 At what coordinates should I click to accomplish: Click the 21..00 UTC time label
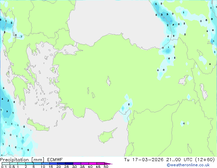click(x=179, y=160)
